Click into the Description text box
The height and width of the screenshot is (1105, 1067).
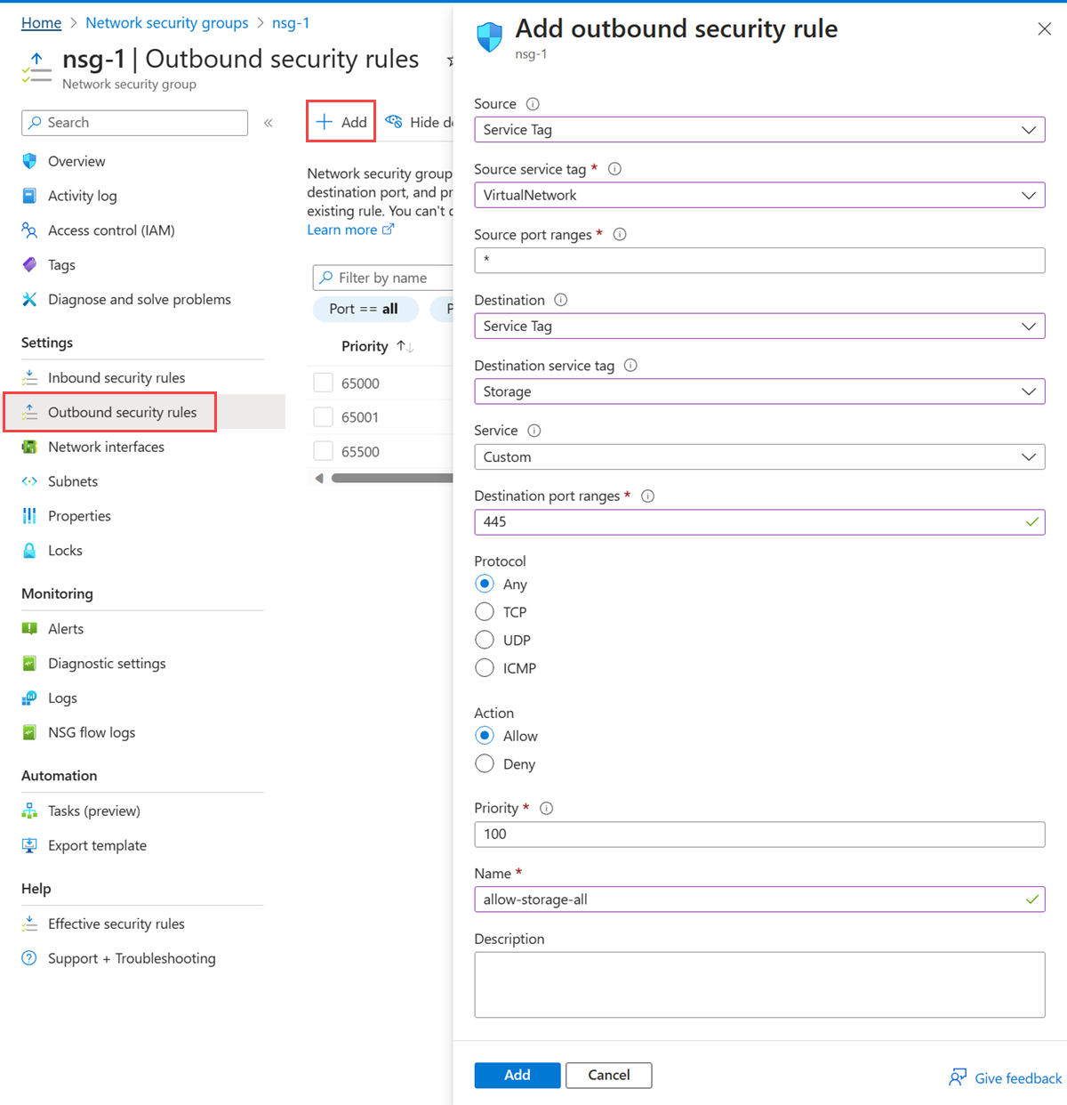pyautogui.click(x=759, y=985)
